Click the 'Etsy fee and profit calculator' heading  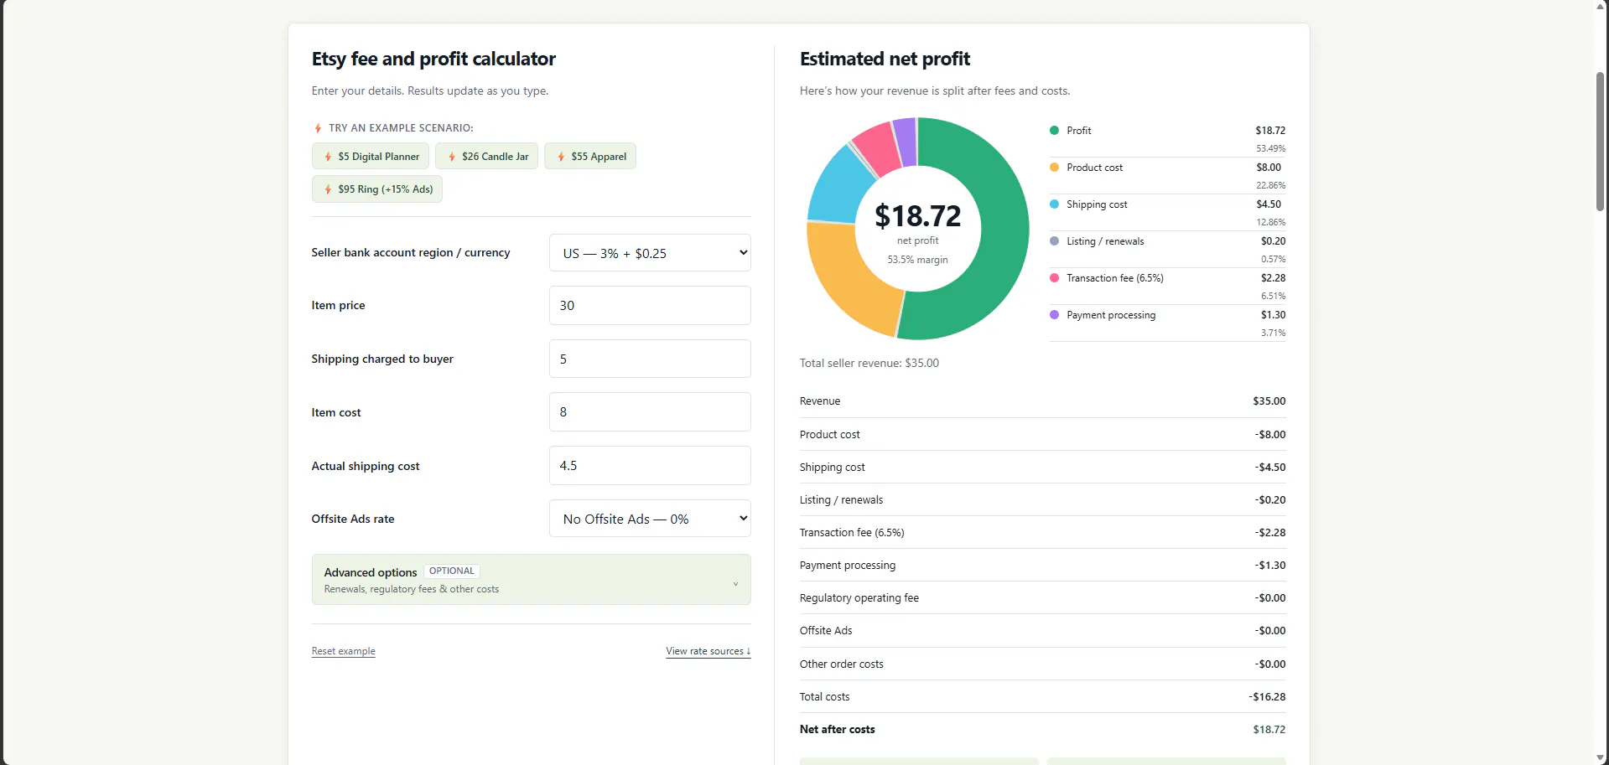coord(433,59)
